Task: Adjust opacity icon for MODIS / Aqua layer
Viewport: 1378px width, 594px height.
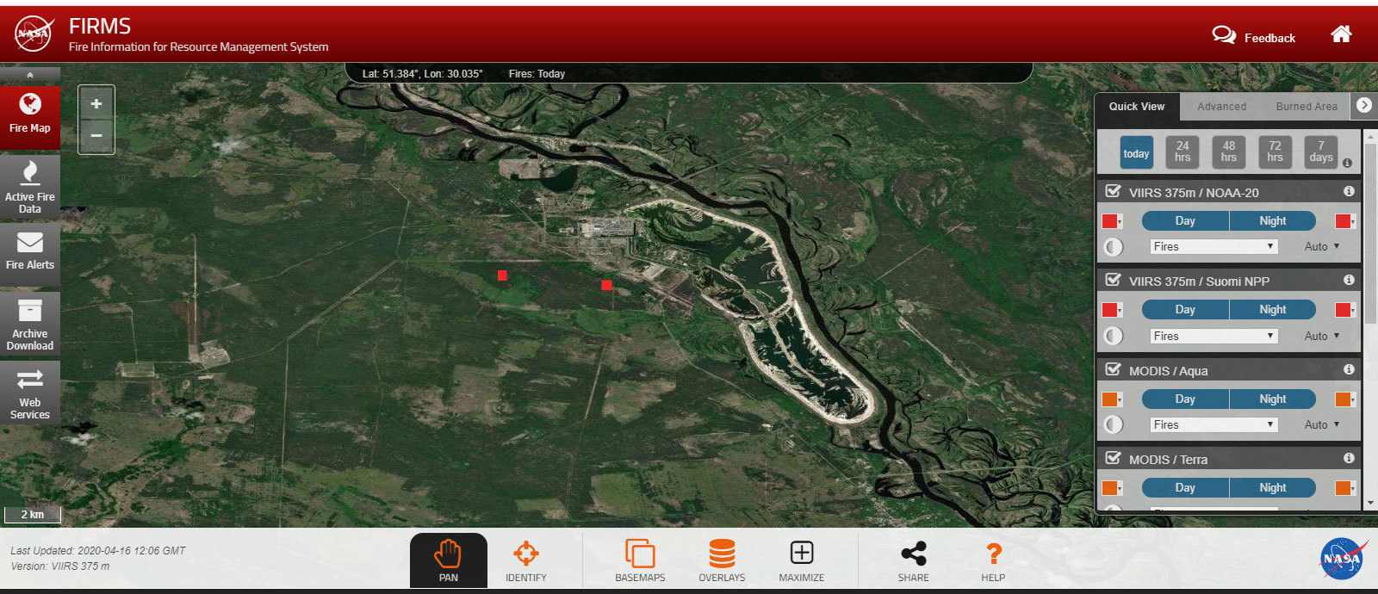Action: click(x=1114, y=424)
